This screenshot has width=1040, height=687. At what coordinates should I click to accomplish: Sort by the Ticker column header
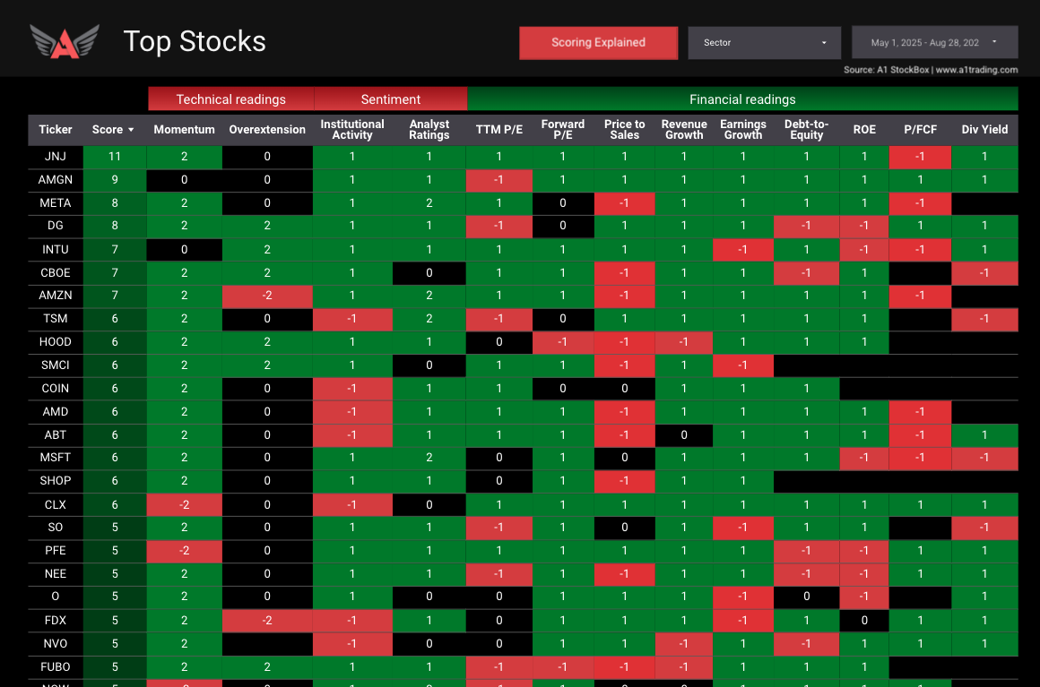(x=55, y=129)
